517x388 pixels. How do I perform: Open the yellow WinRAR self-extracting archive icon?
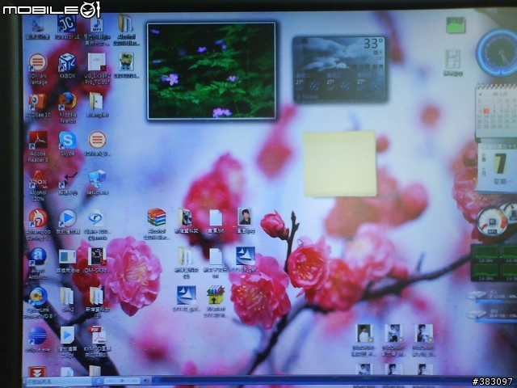[216, 295]
